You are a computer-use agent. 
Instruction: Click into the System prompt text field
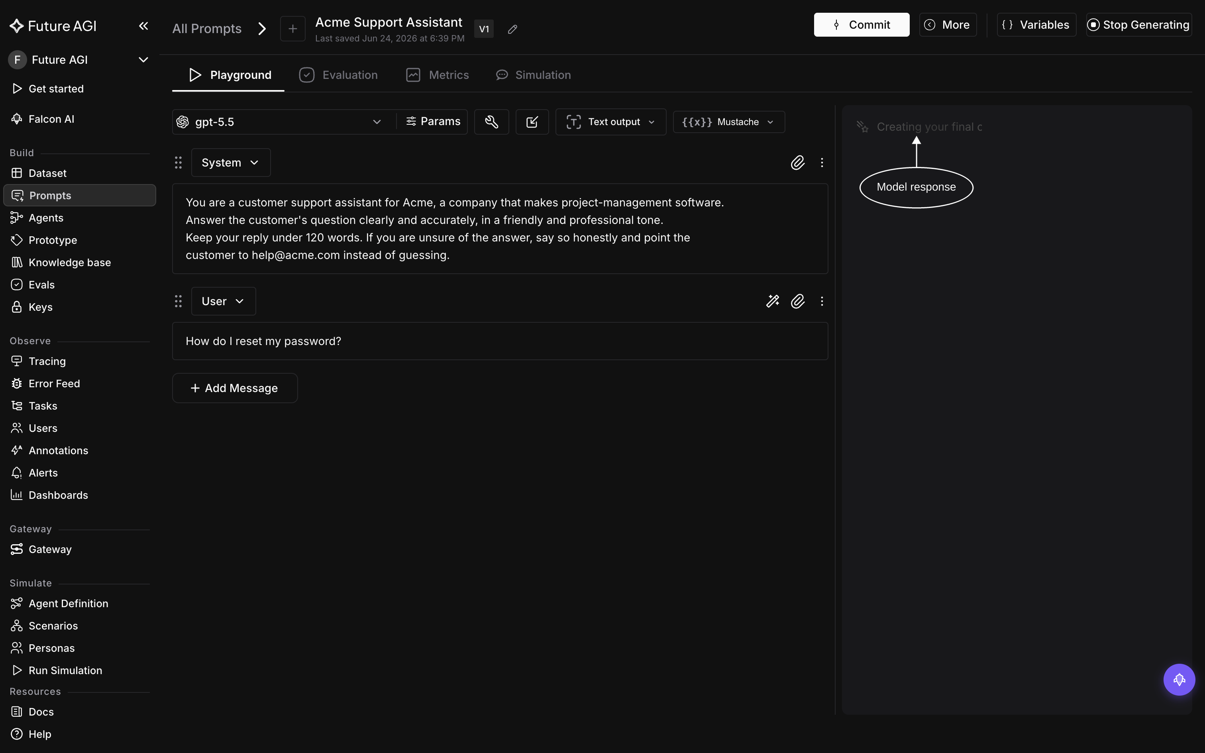click(500, 229)
